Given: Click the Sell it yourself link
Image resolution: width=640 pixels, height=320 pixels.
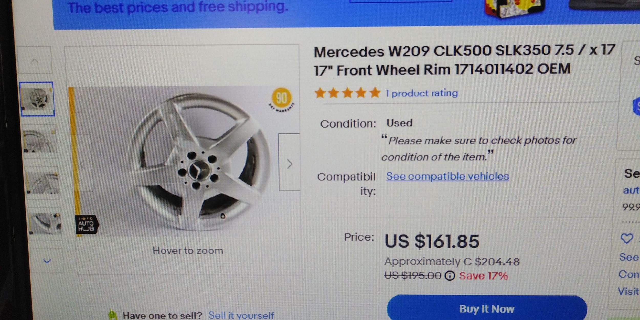Looking at the screenshot, I should coord(241,315).
